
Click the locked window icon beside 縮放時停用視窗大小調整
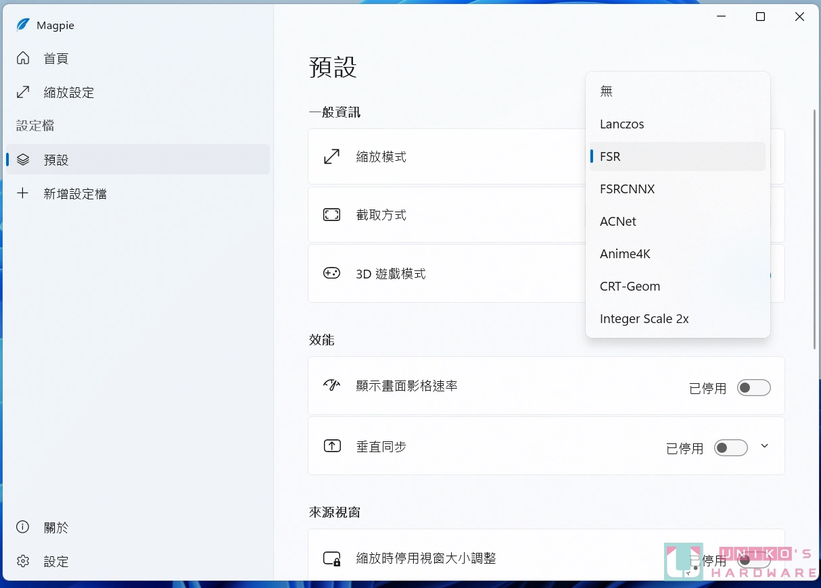click(x=332, y=558)
